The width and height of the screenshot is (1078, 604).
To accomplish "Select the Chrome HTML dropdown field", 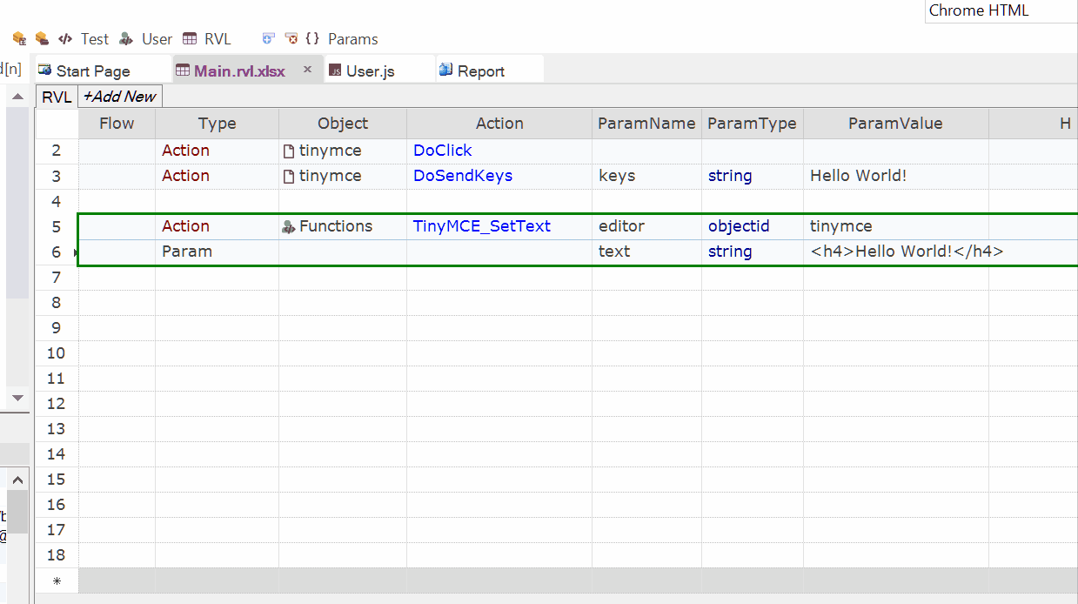I will pyautogui.click(x=1001, y=11).
